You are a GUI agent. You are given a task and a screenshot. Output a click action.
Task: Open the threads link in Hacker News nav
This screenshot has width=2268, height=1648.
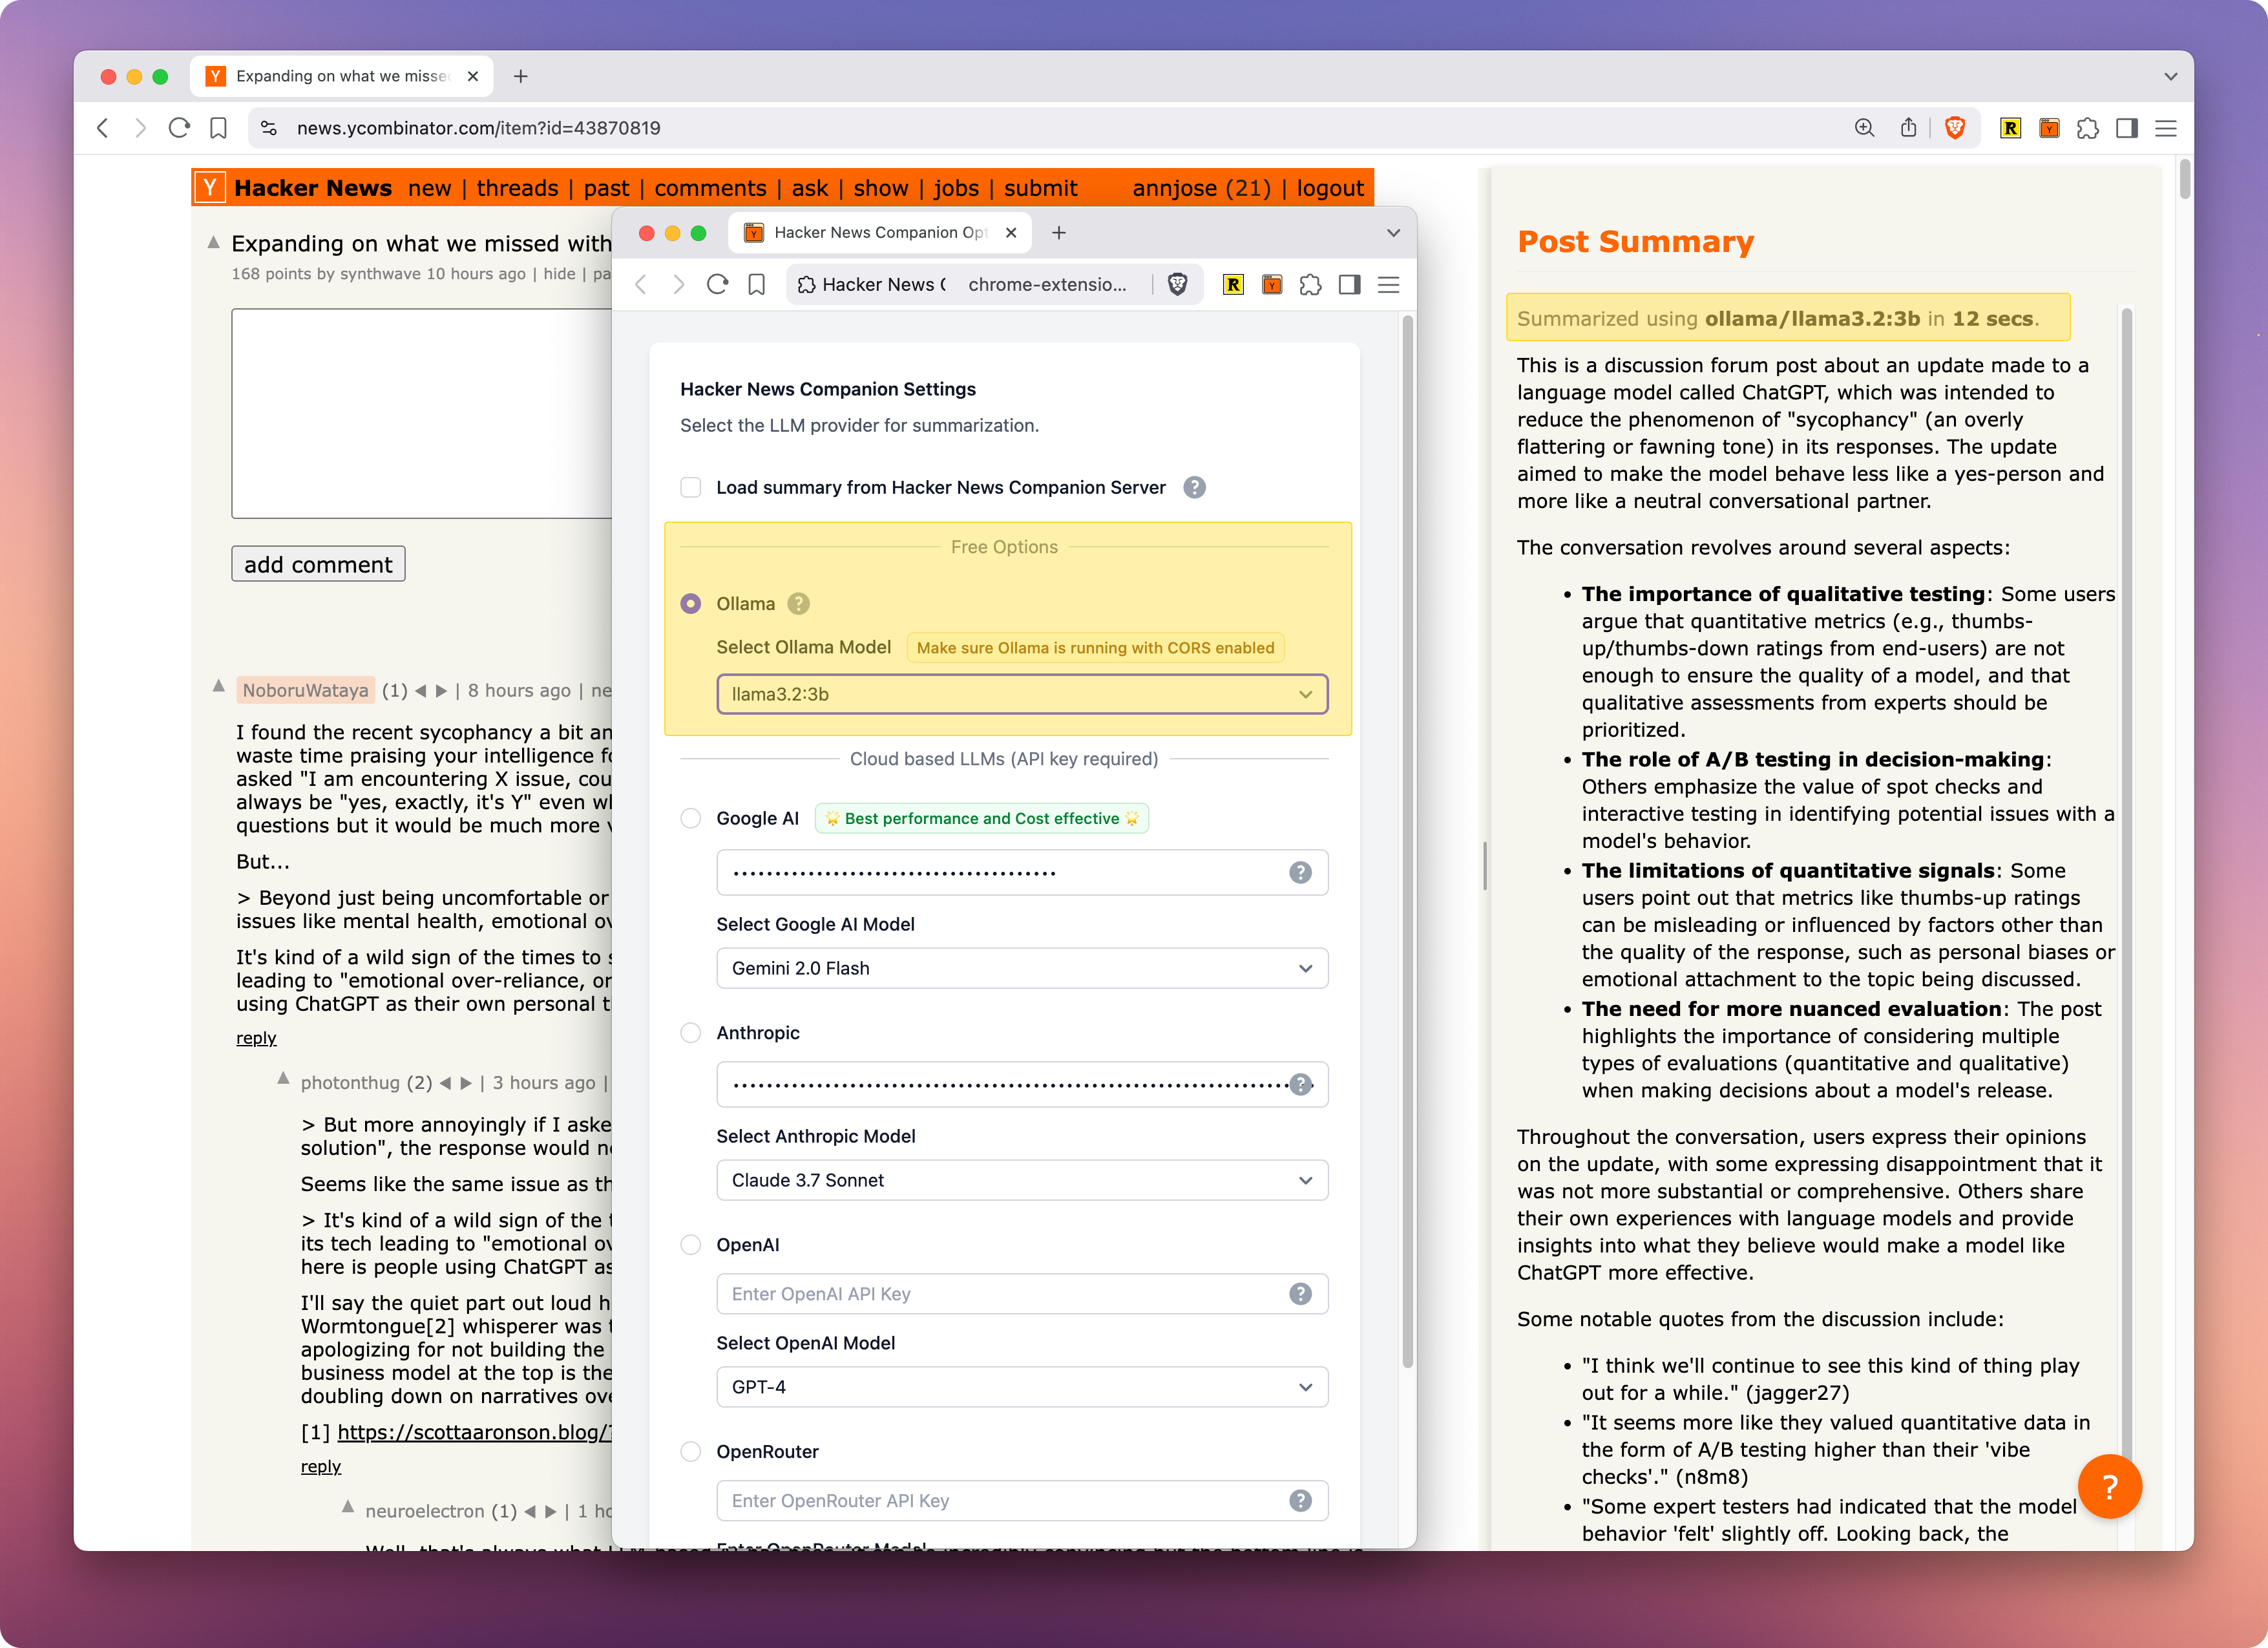tap(517, 188)
